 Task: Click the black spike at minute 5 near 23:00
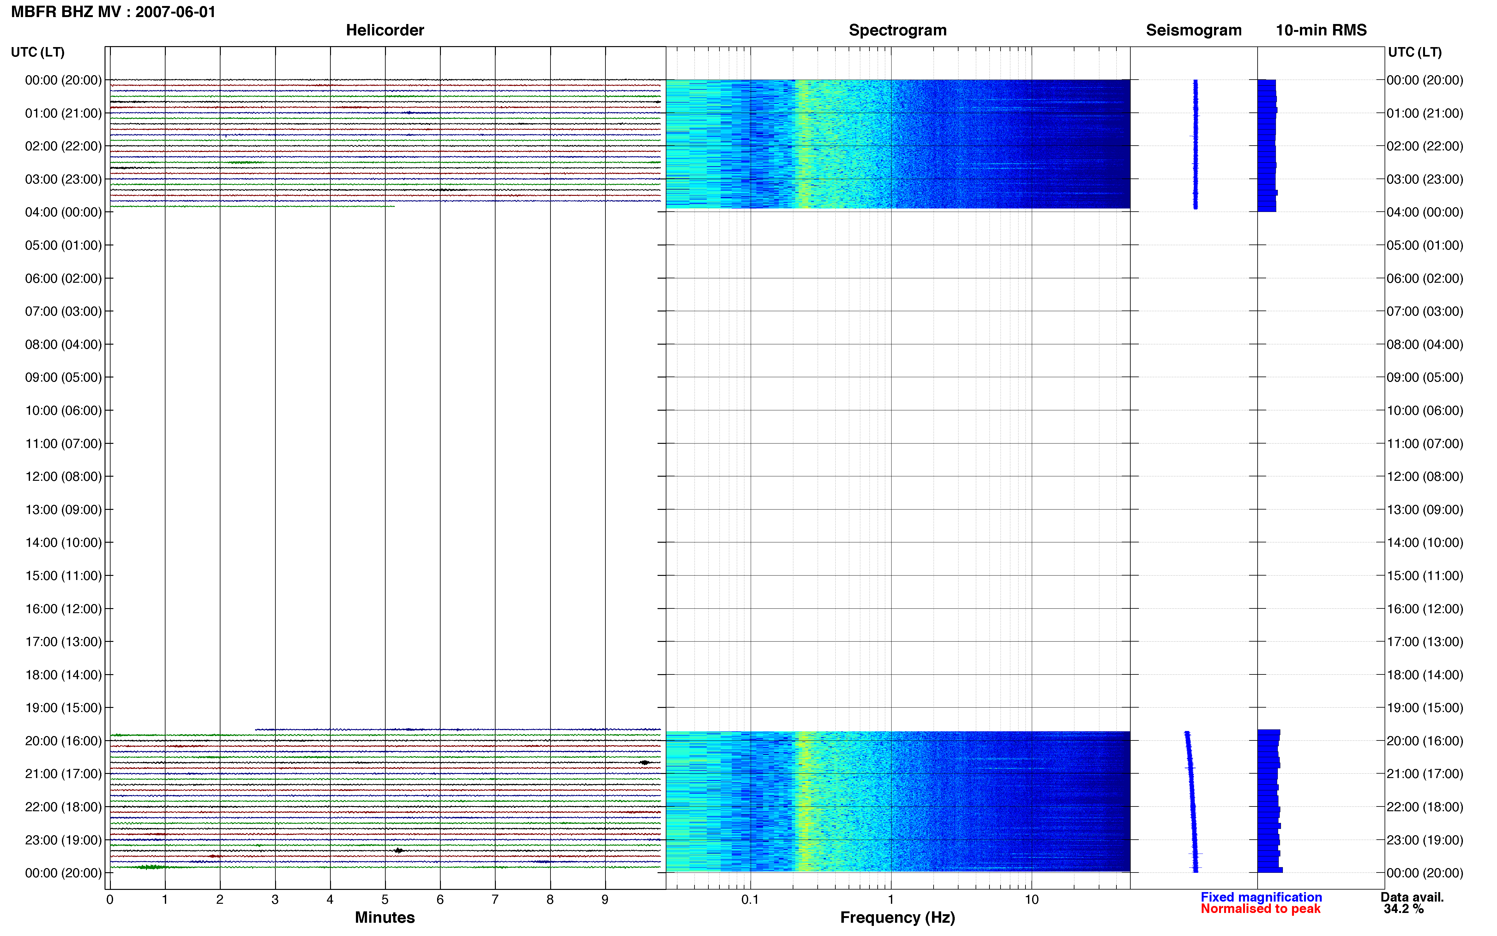click(399, 851)
